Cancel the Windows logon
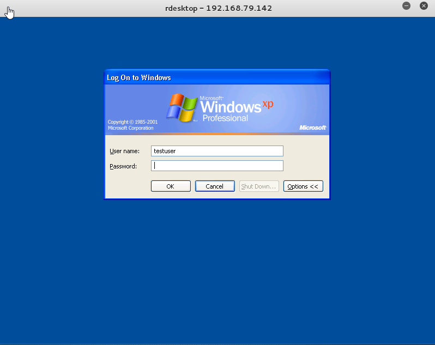The height and width of the screenshot is (345, 435). [x=215, y=186]
